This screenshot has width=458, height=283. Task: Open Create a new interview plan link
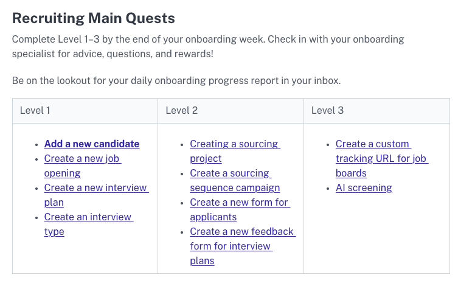(95, 188)
